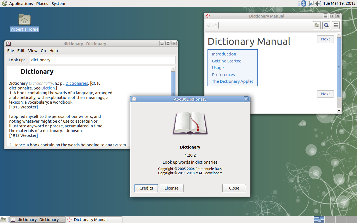Follow the Diction link in definition
The height and width of the screenshot is (223, 357).
[x=48, y=88]
